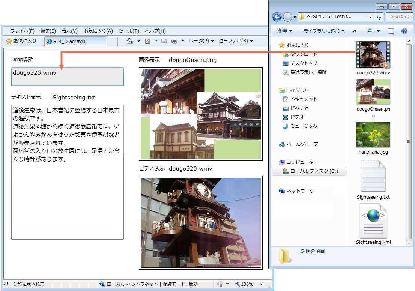
Task: Open the Home button dropdown arrow
Action: click(138, 41)
